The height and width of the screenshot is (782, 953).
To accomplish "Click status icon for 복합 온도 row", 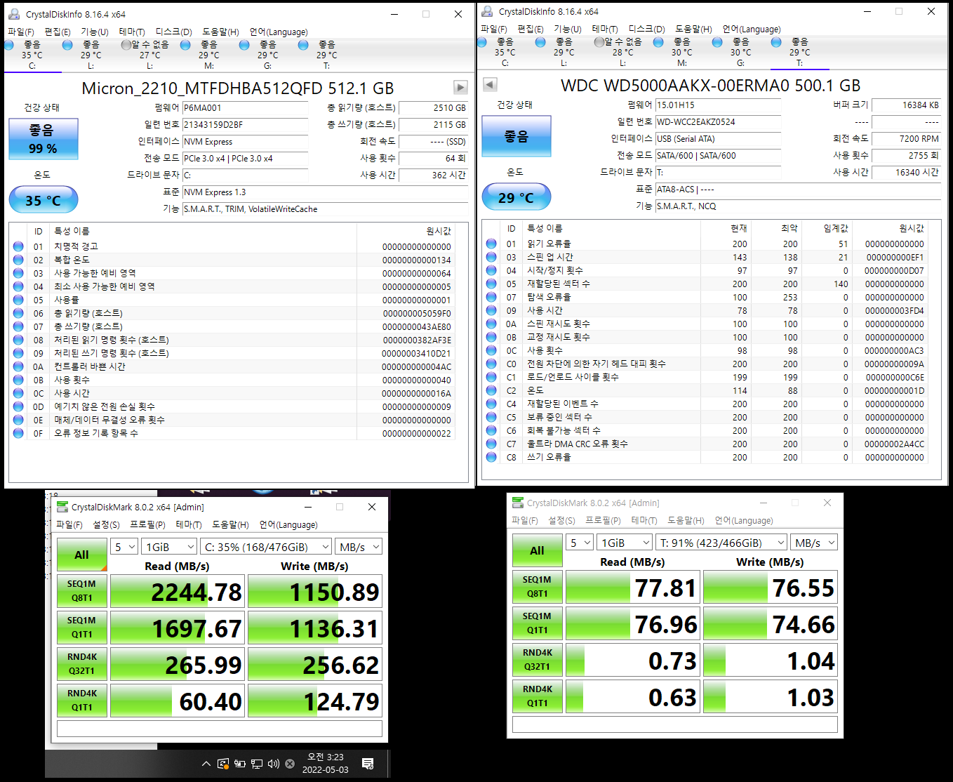I will pyautogui.click(x=18, y=260).
